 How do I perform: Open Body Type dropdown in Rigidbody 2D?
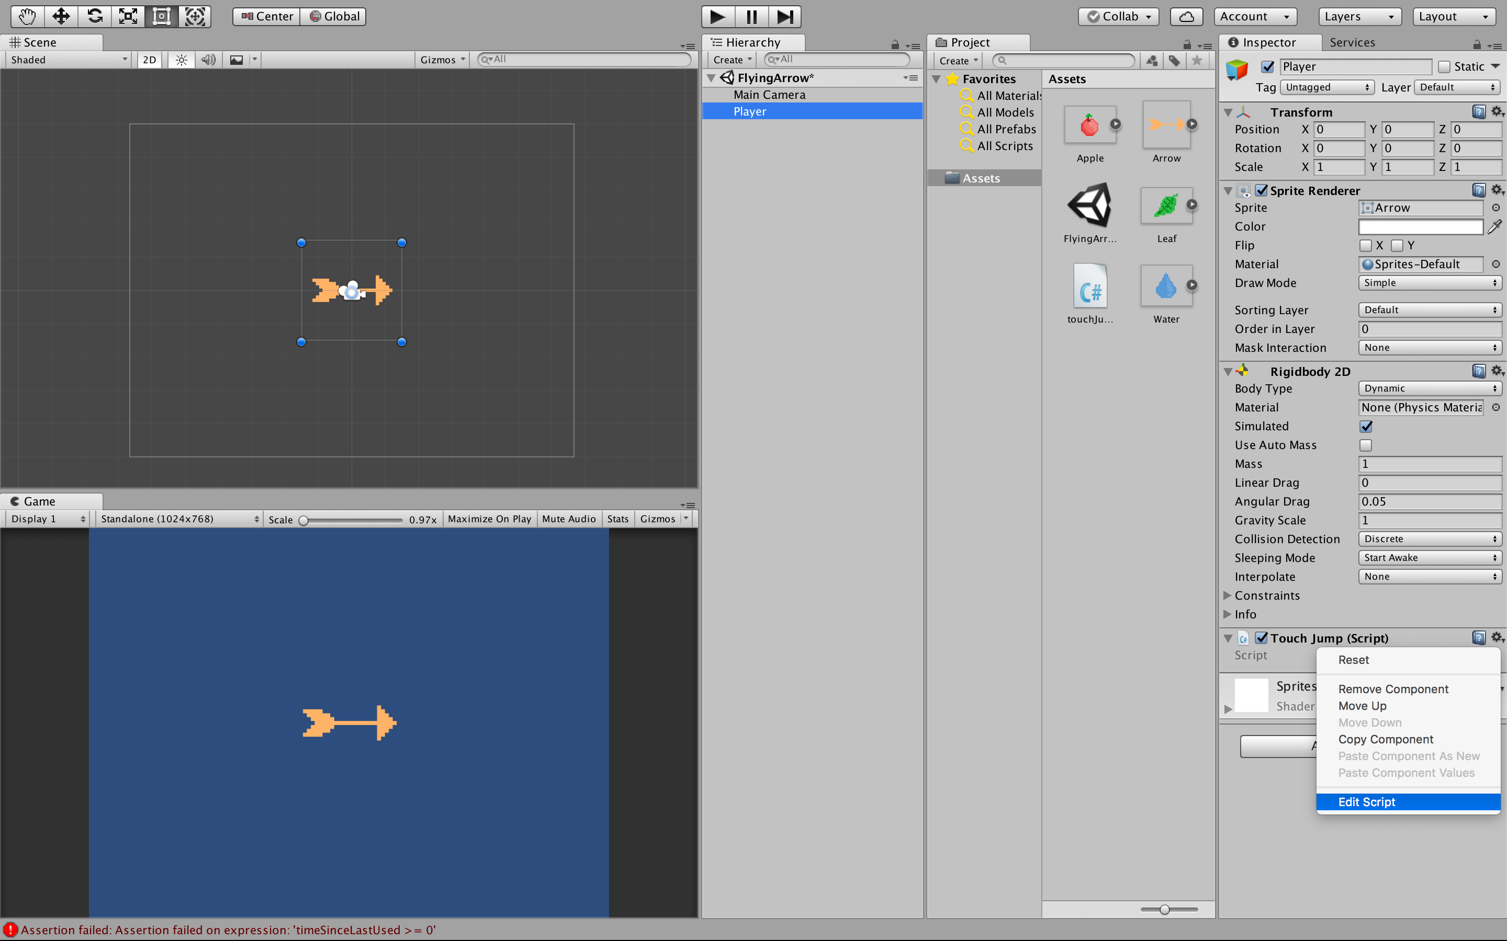pyautogui.click(x=1428, y=388)
